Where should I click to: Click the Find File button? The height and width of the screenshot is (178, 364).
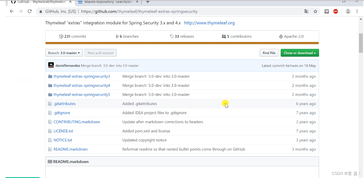point(269,53)
